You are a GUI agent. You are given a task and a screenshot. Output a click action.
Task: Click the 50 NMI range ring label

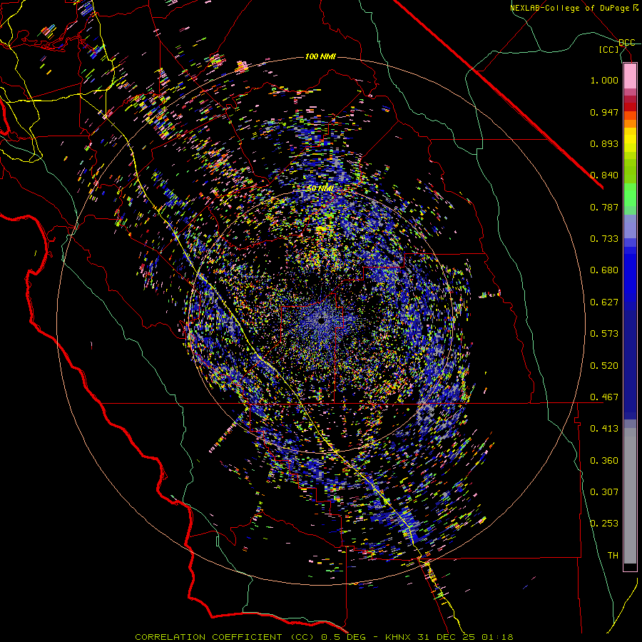click(x=320, y=189)
